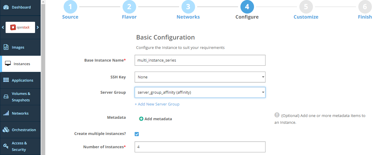Click the Base Instance Name field
381x155 pixels.
pos(200,60)
